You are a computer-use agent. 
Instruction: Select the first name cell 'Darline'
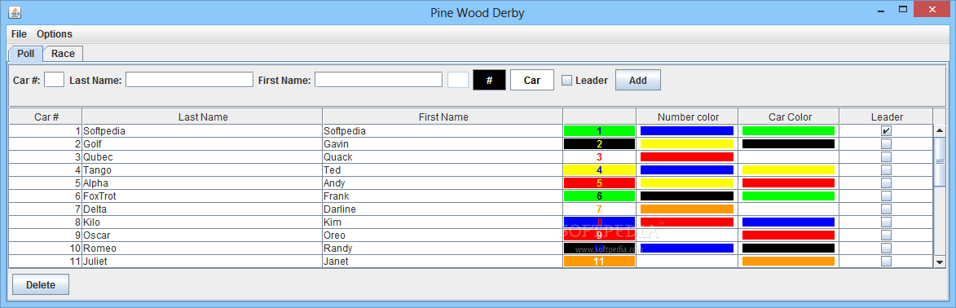click(x=442, y=209)
